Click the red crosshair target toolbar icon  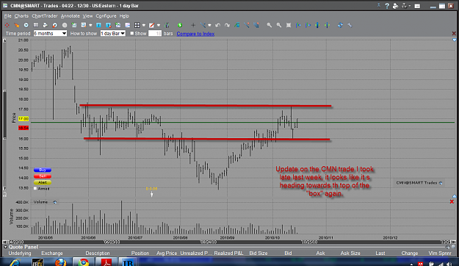tap(7, 25)
